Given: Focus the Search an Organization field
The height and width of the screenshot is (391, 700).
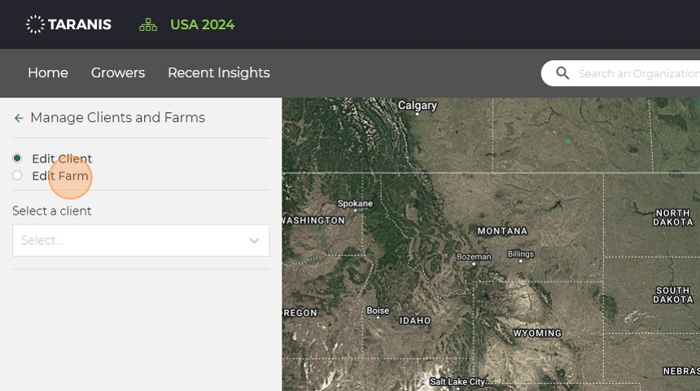Looking at the screenshot, I should [x=635, y=74].
